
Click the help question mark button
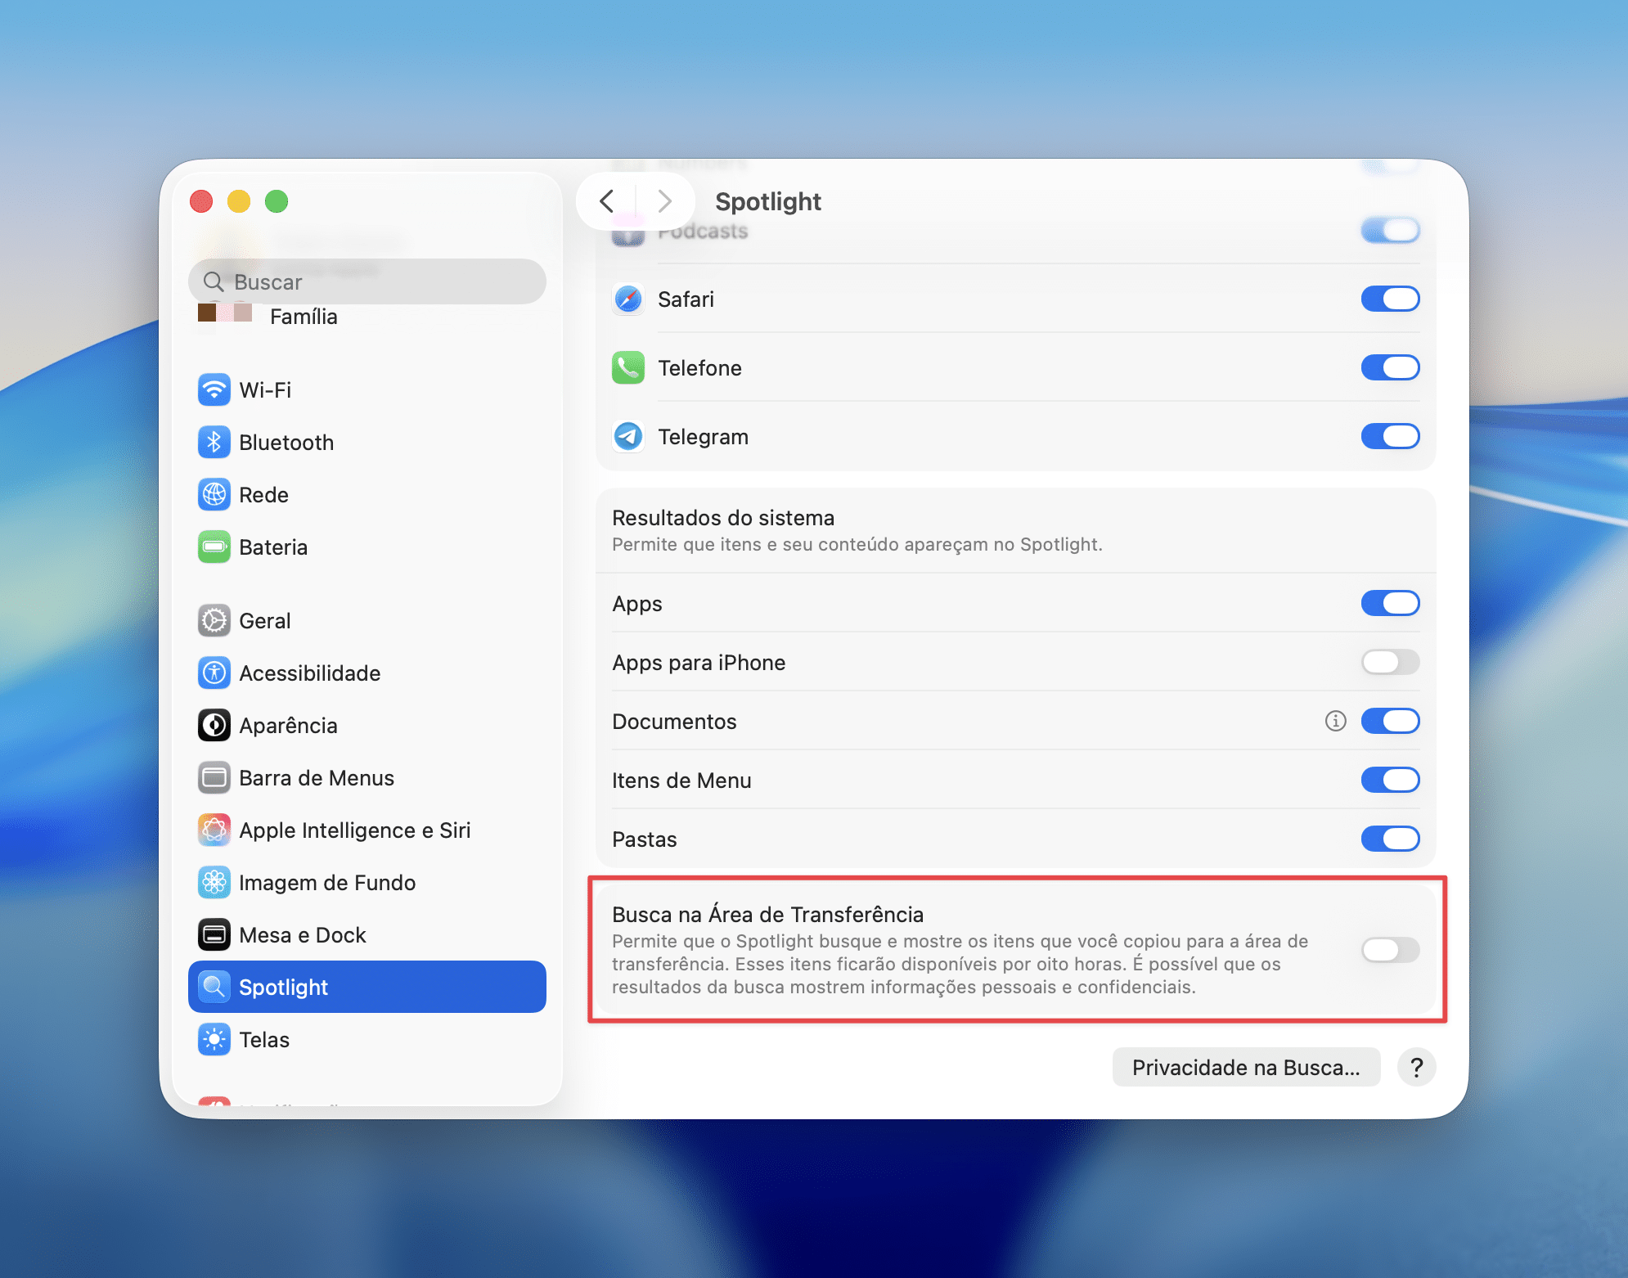click(x=1416, y=1068)
